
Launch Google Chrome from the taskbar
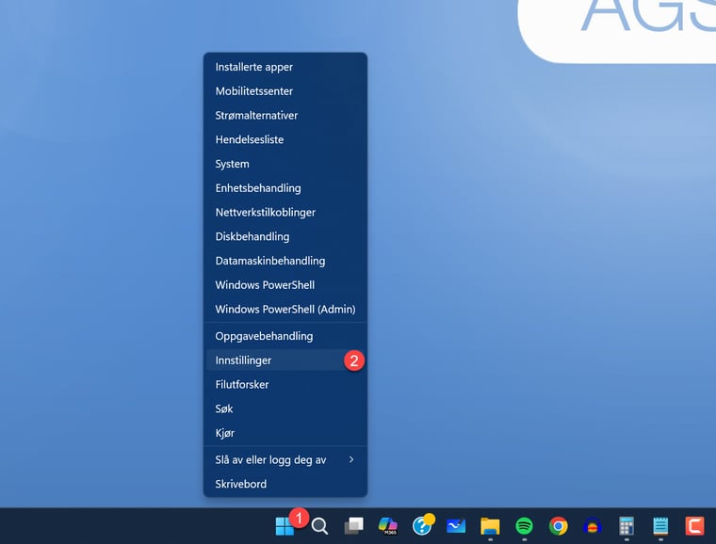click(559, 526)
